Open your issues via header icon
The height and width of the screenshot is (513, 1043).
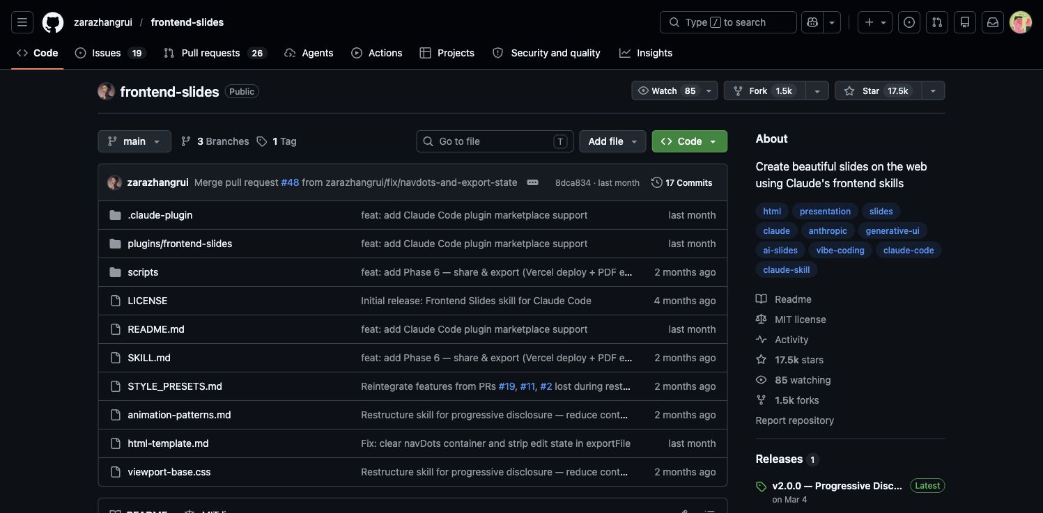(909, 22)
